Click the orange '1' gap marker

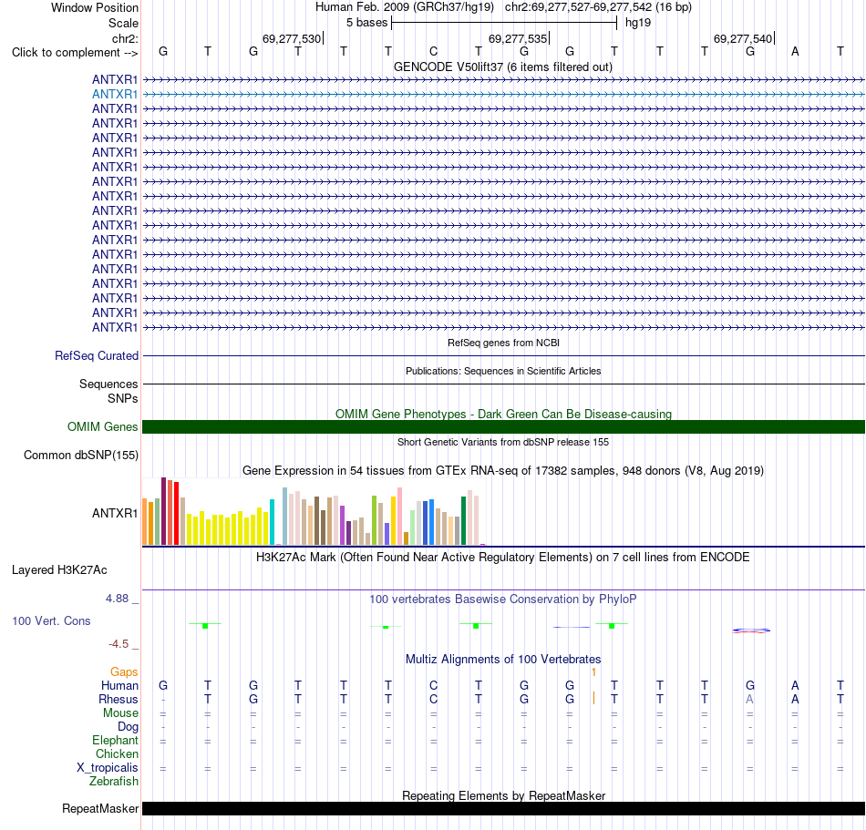pos(593,672)
